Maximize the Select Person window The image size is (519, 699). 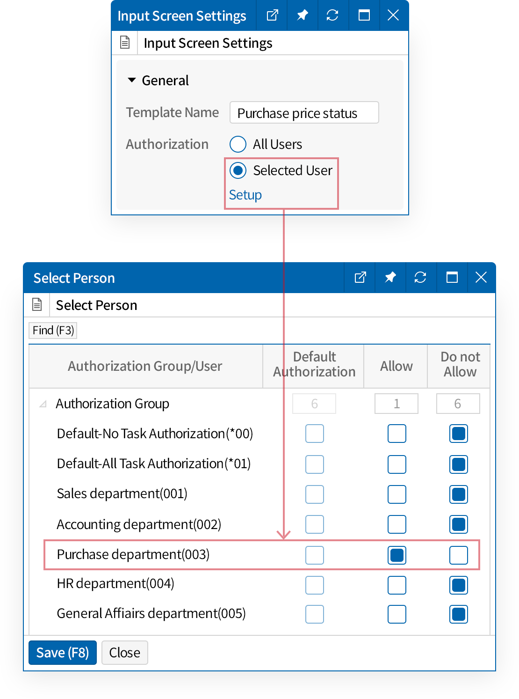coord(452,278)
